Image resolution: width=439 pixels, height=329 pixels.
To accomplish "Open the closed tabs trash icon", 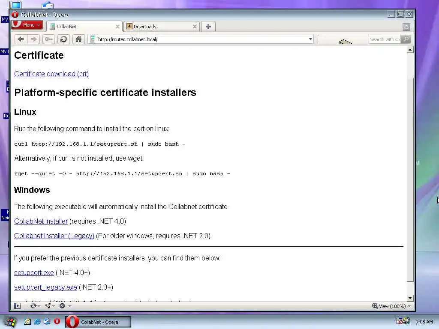I will (x=406, y=27).
